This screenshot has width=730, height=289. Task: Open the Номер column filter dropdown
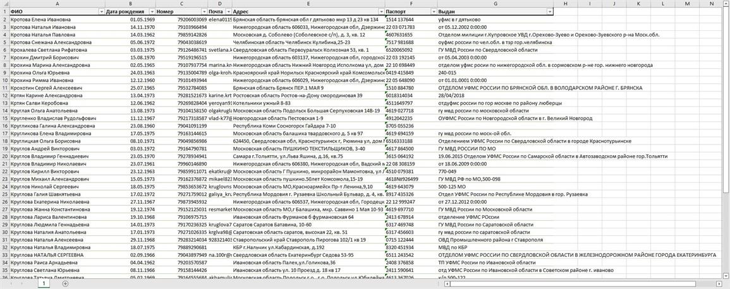pos(204,11)
